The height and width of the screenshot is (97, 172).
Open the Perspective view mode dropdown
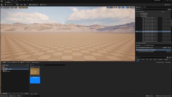pos(6,8)
